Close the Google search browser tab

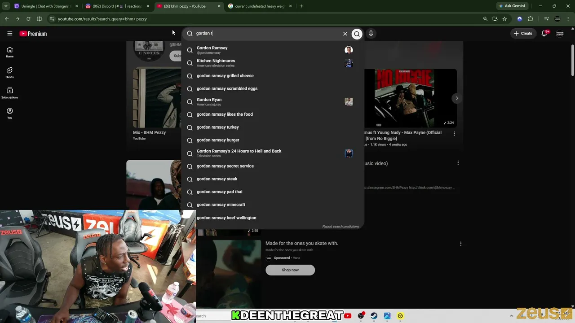(291, 6)
